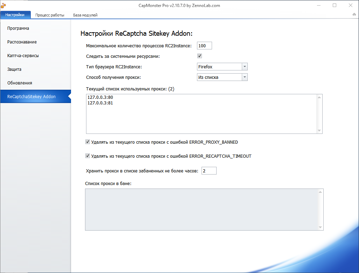Click the max RC2Instance processes field
This screenshot has height=273, width=359.
click(204, 46)
